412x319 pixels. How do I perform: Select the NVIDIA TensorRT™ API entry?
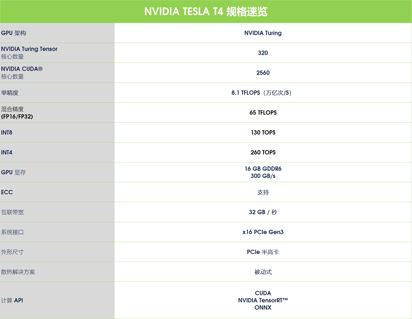263,300
